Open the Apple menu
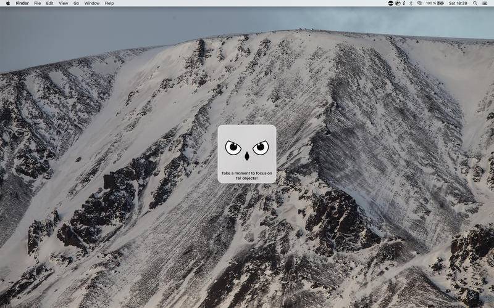This screenshot has height=308, width=494. coord(8,3)
